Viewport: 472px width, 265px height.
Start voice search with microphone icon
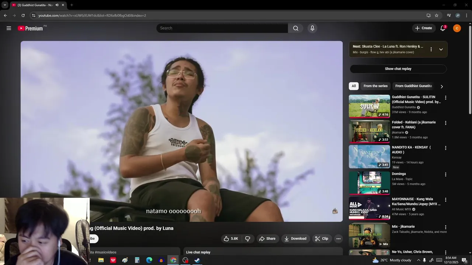(x=312, y=28)
